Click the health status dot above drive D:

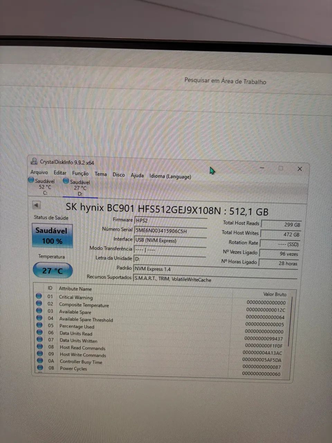66,181
